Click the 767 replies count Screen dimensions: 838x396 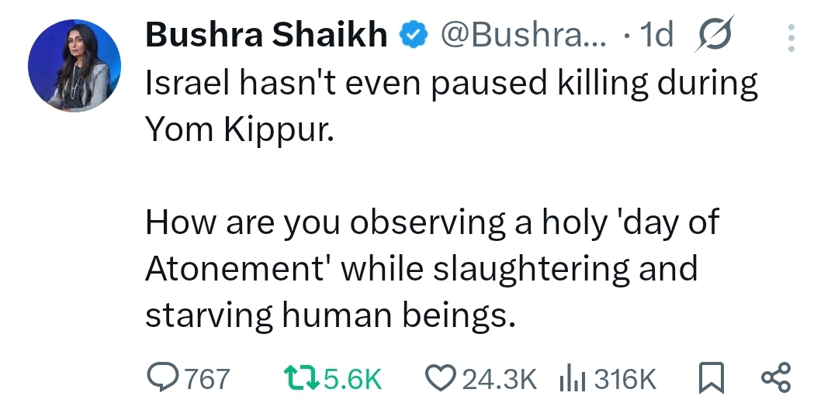pyautogui.click(x=207, y=379)
